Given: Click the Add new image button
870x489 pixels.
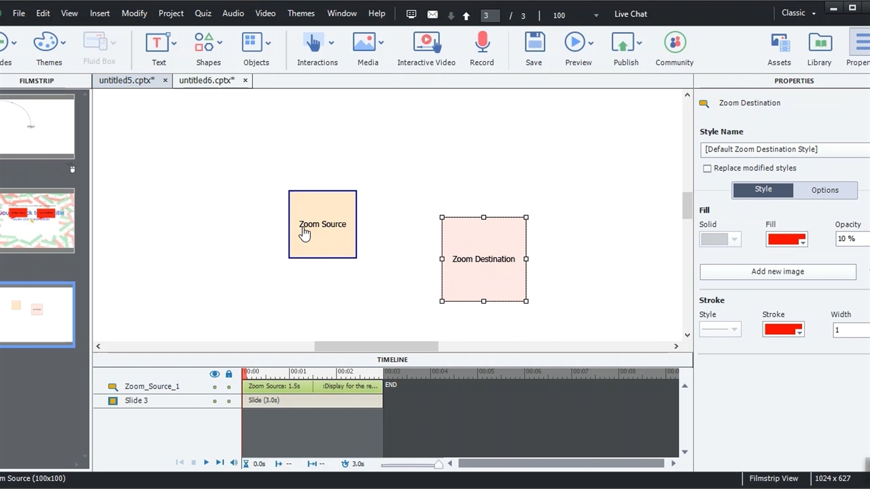Looking at the screenshot, I should 778,272.
